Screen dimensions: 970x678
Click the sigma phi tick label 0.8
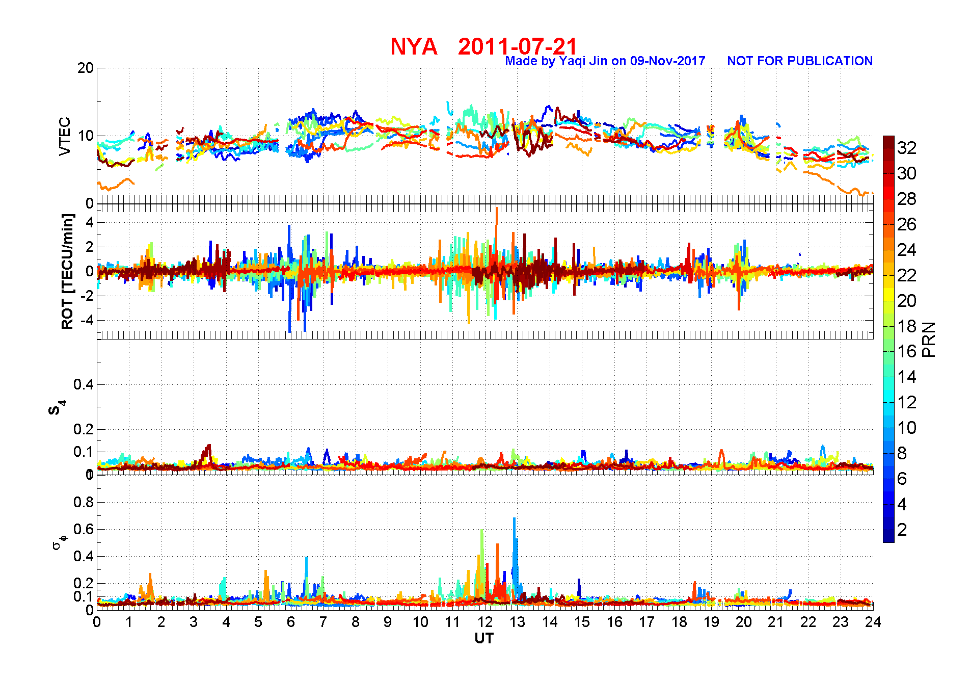(84, 502)
